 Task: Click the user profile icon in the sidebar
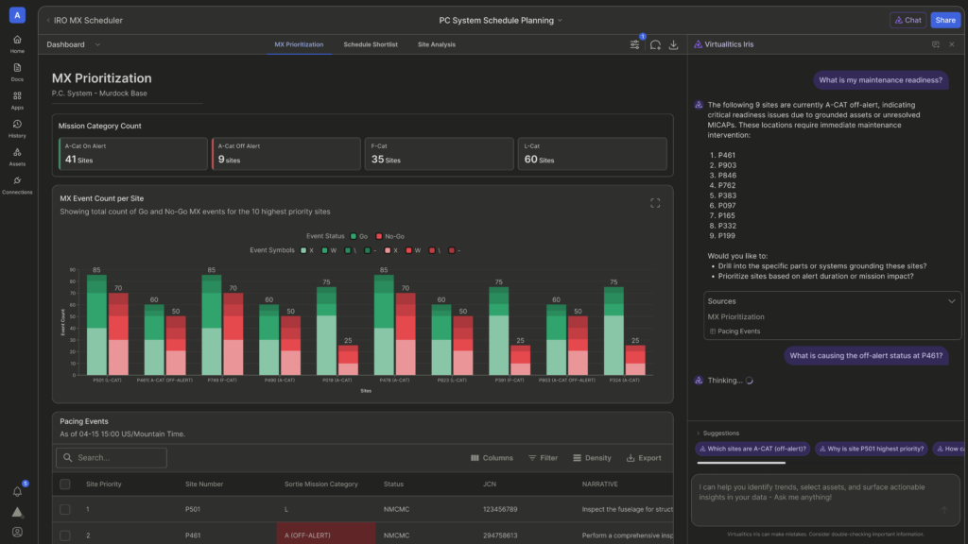(x=17, y=532)
